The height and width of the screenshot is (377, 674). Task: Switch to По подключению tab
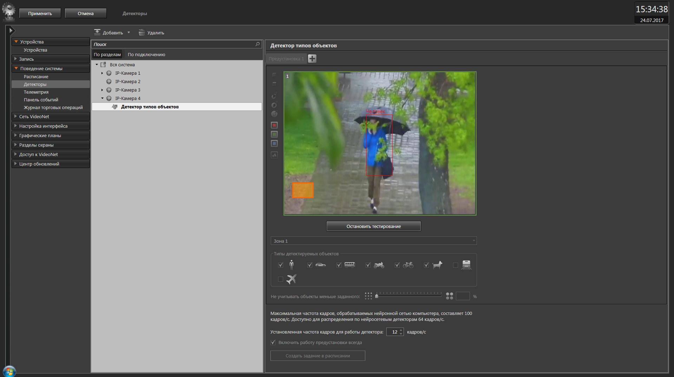point(146,54)
